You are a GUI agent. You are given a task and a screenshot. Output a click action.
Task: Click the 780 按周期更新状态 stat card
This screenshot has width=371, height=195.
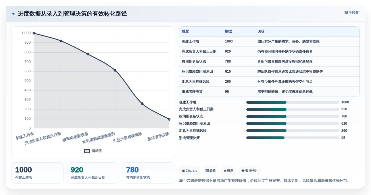coord(149,173)
